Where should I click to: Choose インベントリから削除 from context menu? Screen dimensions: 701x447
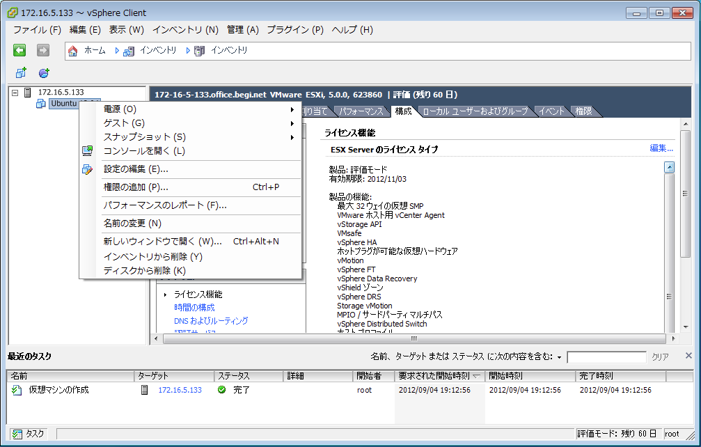click(191, 257)
